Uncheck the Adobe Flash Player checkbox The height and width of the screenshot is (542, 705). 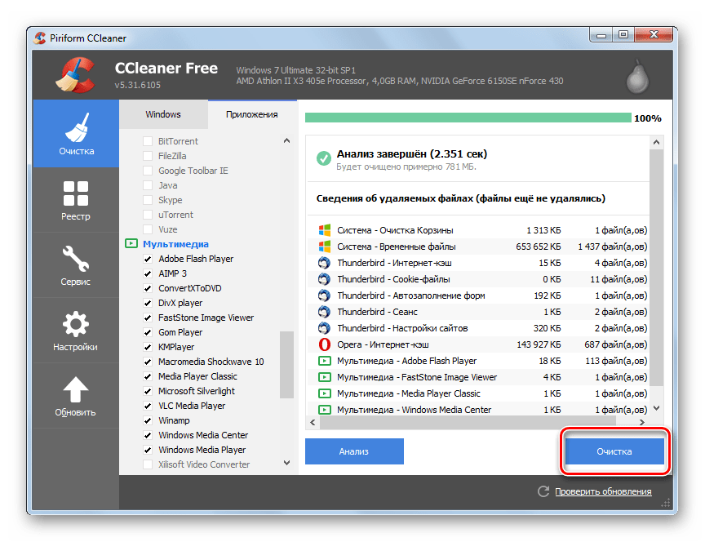pyautogui.click(x=148, y=259)
